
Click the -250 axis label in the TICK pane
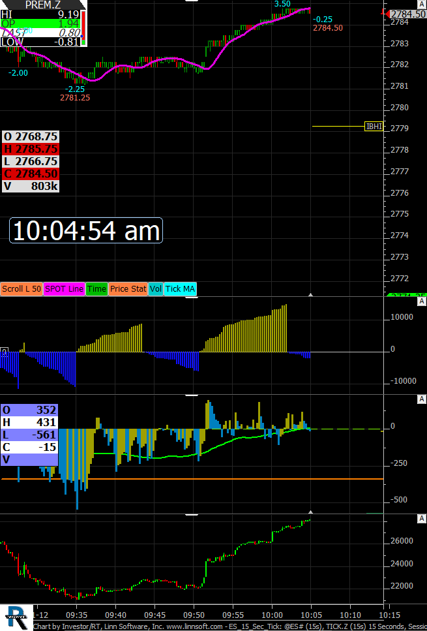398,463
